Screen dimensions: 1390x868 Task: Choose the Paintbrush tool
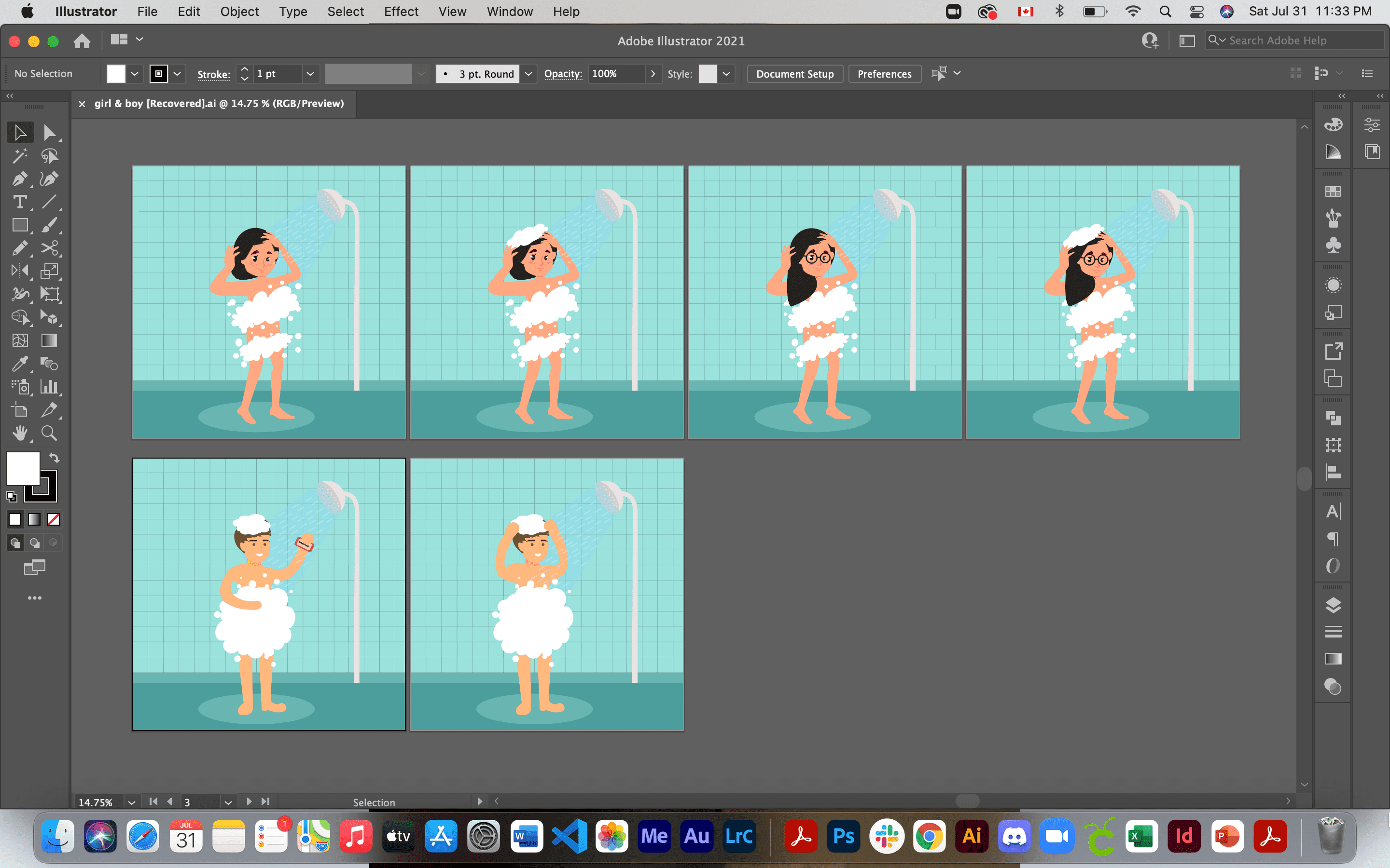49,225
